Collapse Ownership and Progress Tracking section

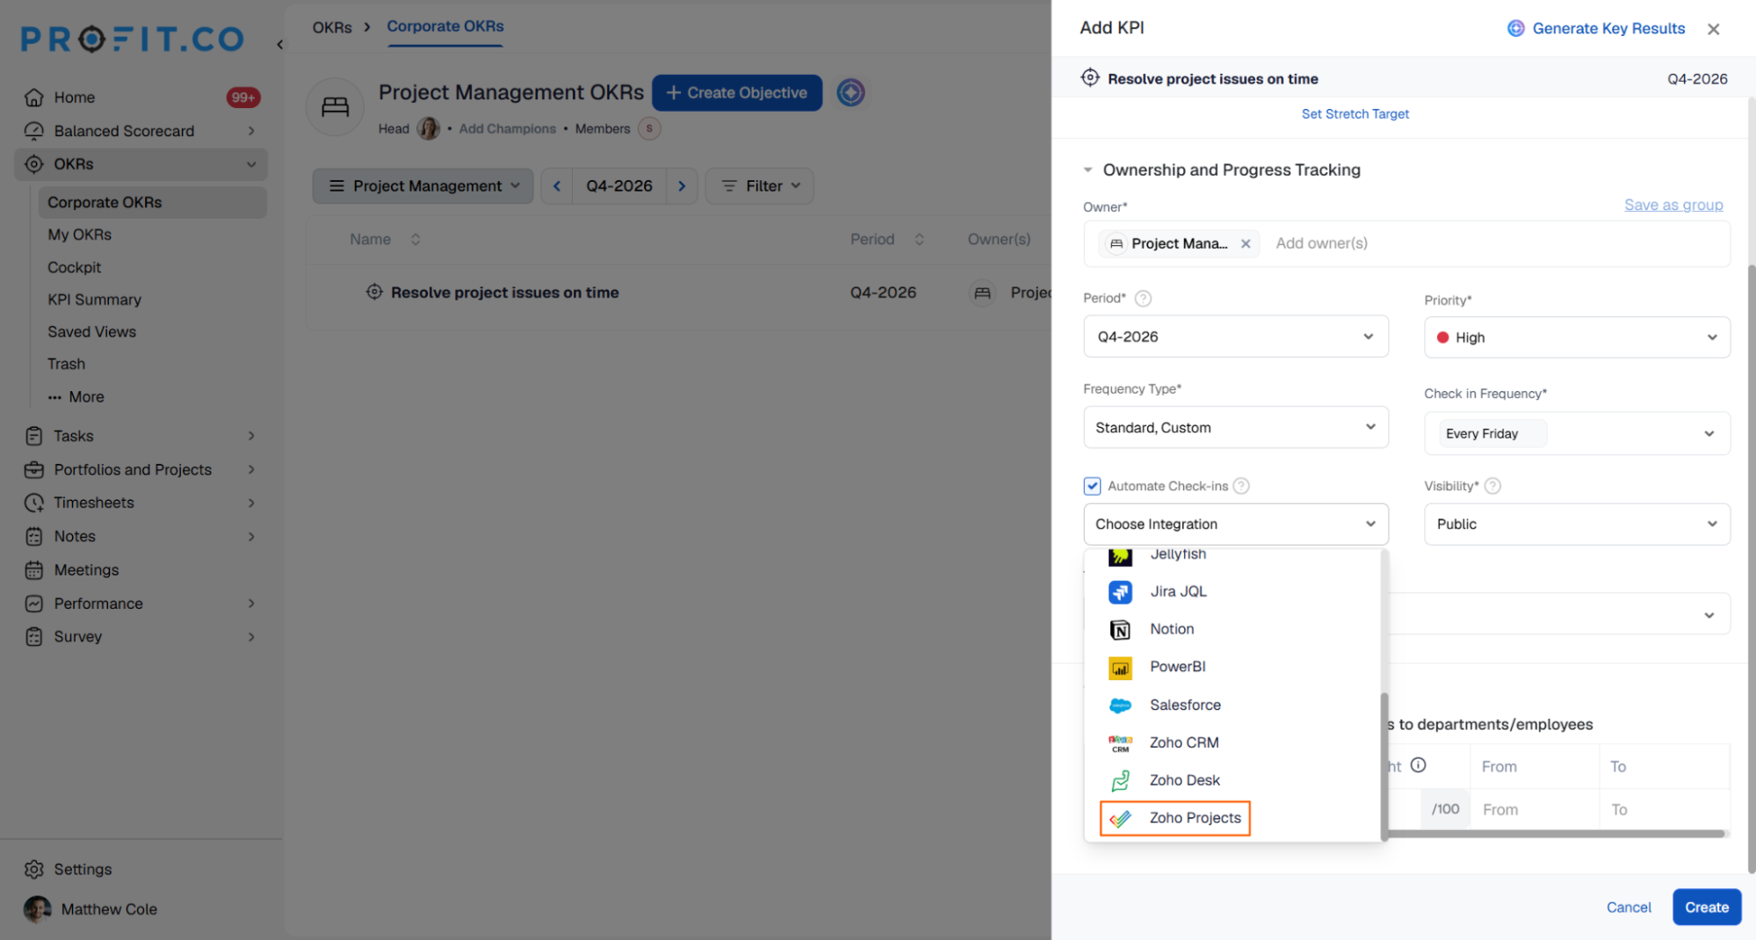1088,170
